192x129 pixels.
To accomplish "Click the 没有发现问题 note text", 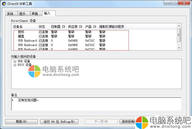I will (28, 100).
